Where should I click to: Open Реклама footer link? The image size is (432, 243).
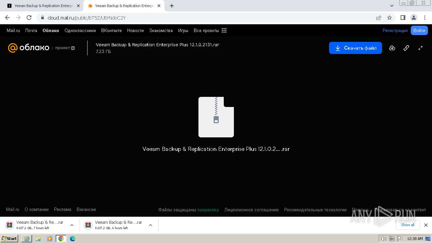(x=62, y=210)
